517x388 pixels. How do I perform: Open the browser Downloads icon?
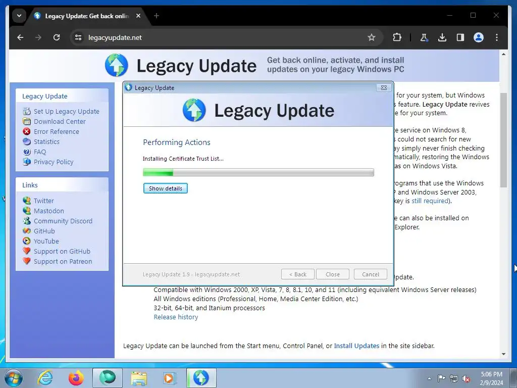point(442,37)
